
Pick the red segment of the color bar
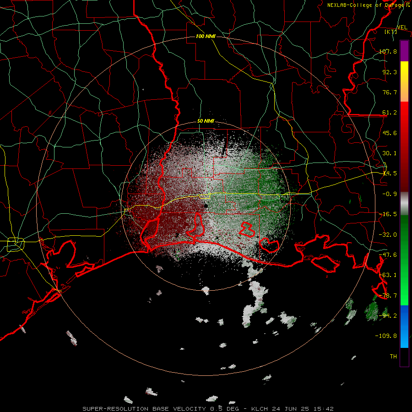point(404,146)
